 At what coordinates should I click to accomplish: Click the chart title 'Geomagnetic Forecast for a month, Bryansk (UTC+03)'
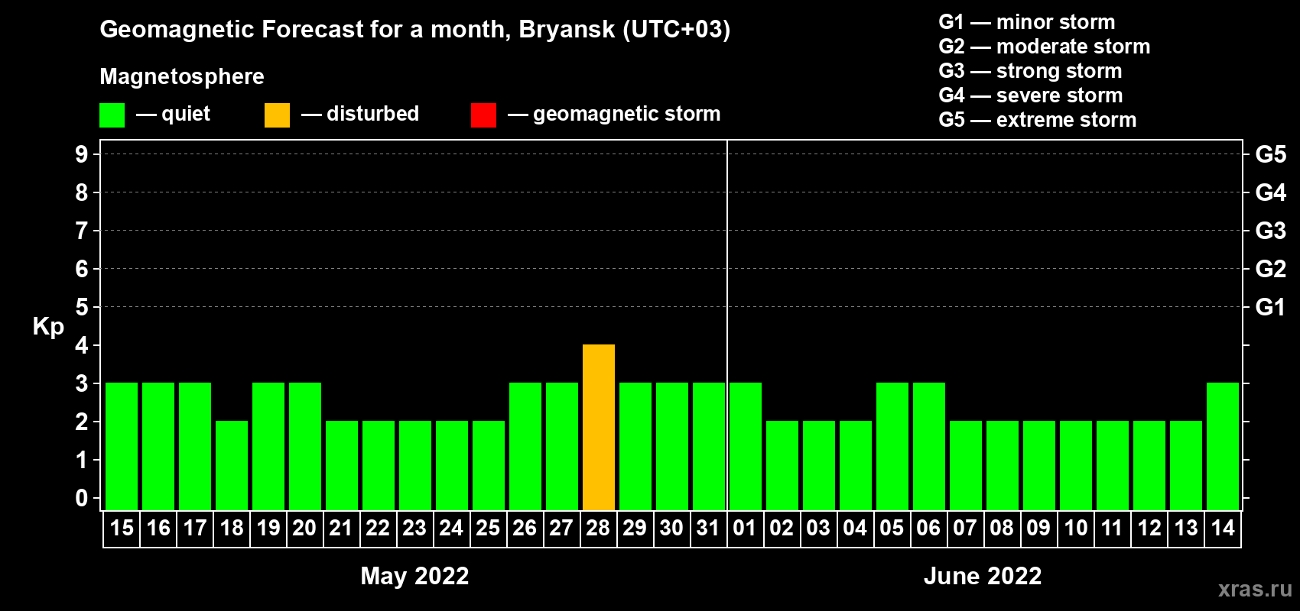click(x=415, y=30)
